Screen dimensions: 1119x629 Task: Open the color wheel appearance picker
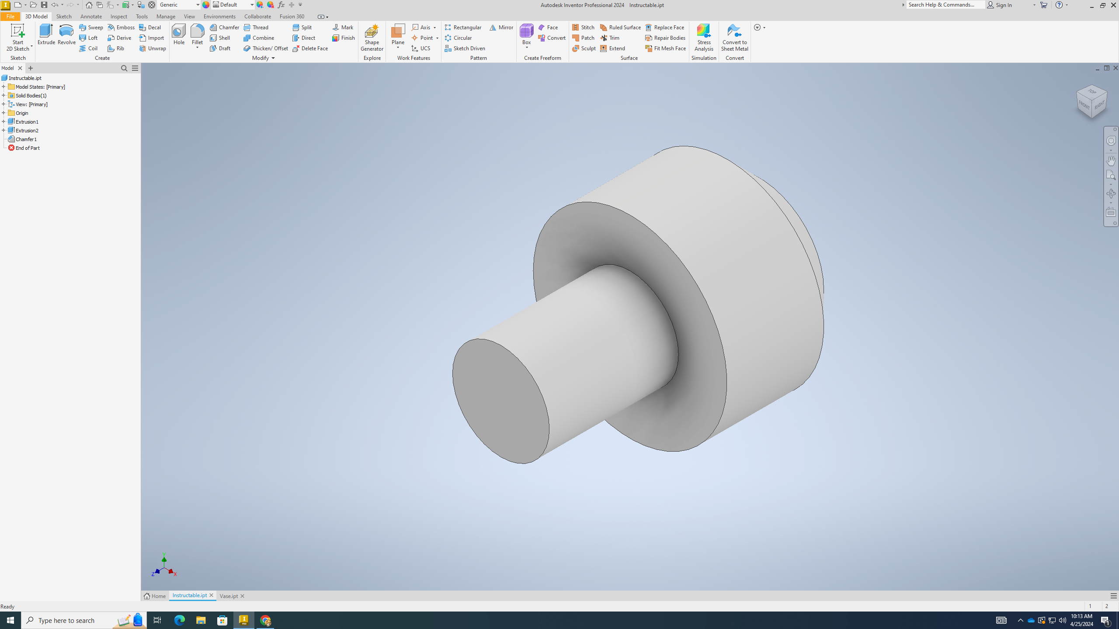pyautogui.click(x=206, y=5)
